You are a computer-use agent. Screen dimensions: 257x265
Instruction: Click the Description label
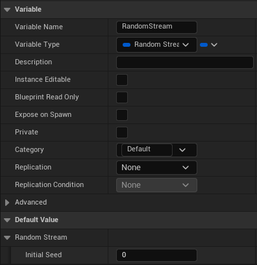(x=33, y=62)
